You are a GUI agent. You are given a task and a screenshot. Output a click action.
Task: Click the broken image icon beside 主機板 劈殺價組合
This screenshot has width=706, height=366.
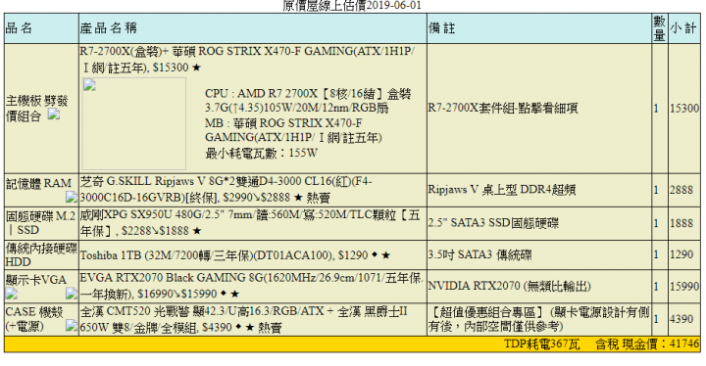54,114
